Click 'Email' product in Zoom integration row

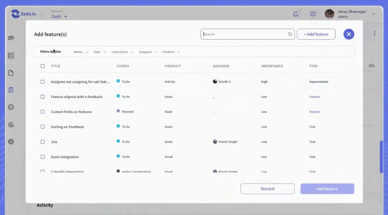tap(169, 157)
